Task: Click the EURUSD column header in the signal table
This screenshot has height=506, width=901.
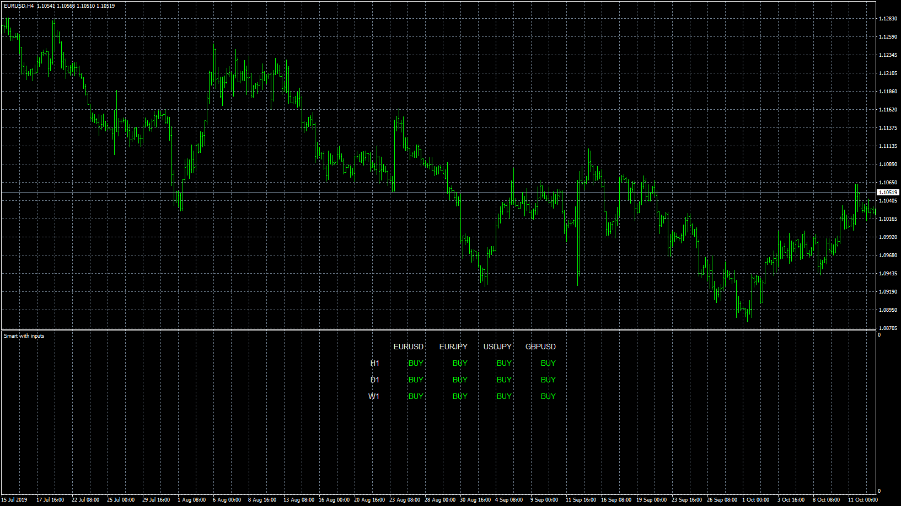Action: pyautogui.click(x=409, y=347)
